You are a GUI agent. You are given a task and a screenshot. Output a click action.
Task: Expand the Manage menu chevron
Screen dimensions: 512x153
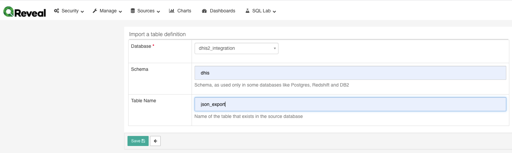120,11
